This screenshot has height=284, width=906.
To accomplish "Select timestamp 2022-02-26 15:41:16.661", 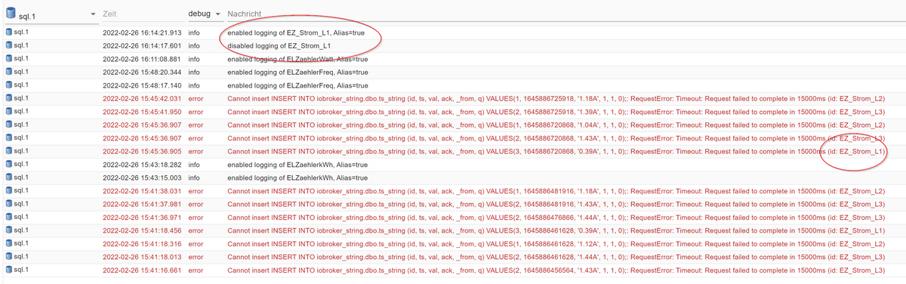I will point(142,270).
